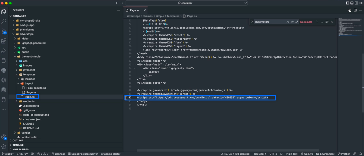Open the Manage gear icon
364x156 pixels.
4,147
